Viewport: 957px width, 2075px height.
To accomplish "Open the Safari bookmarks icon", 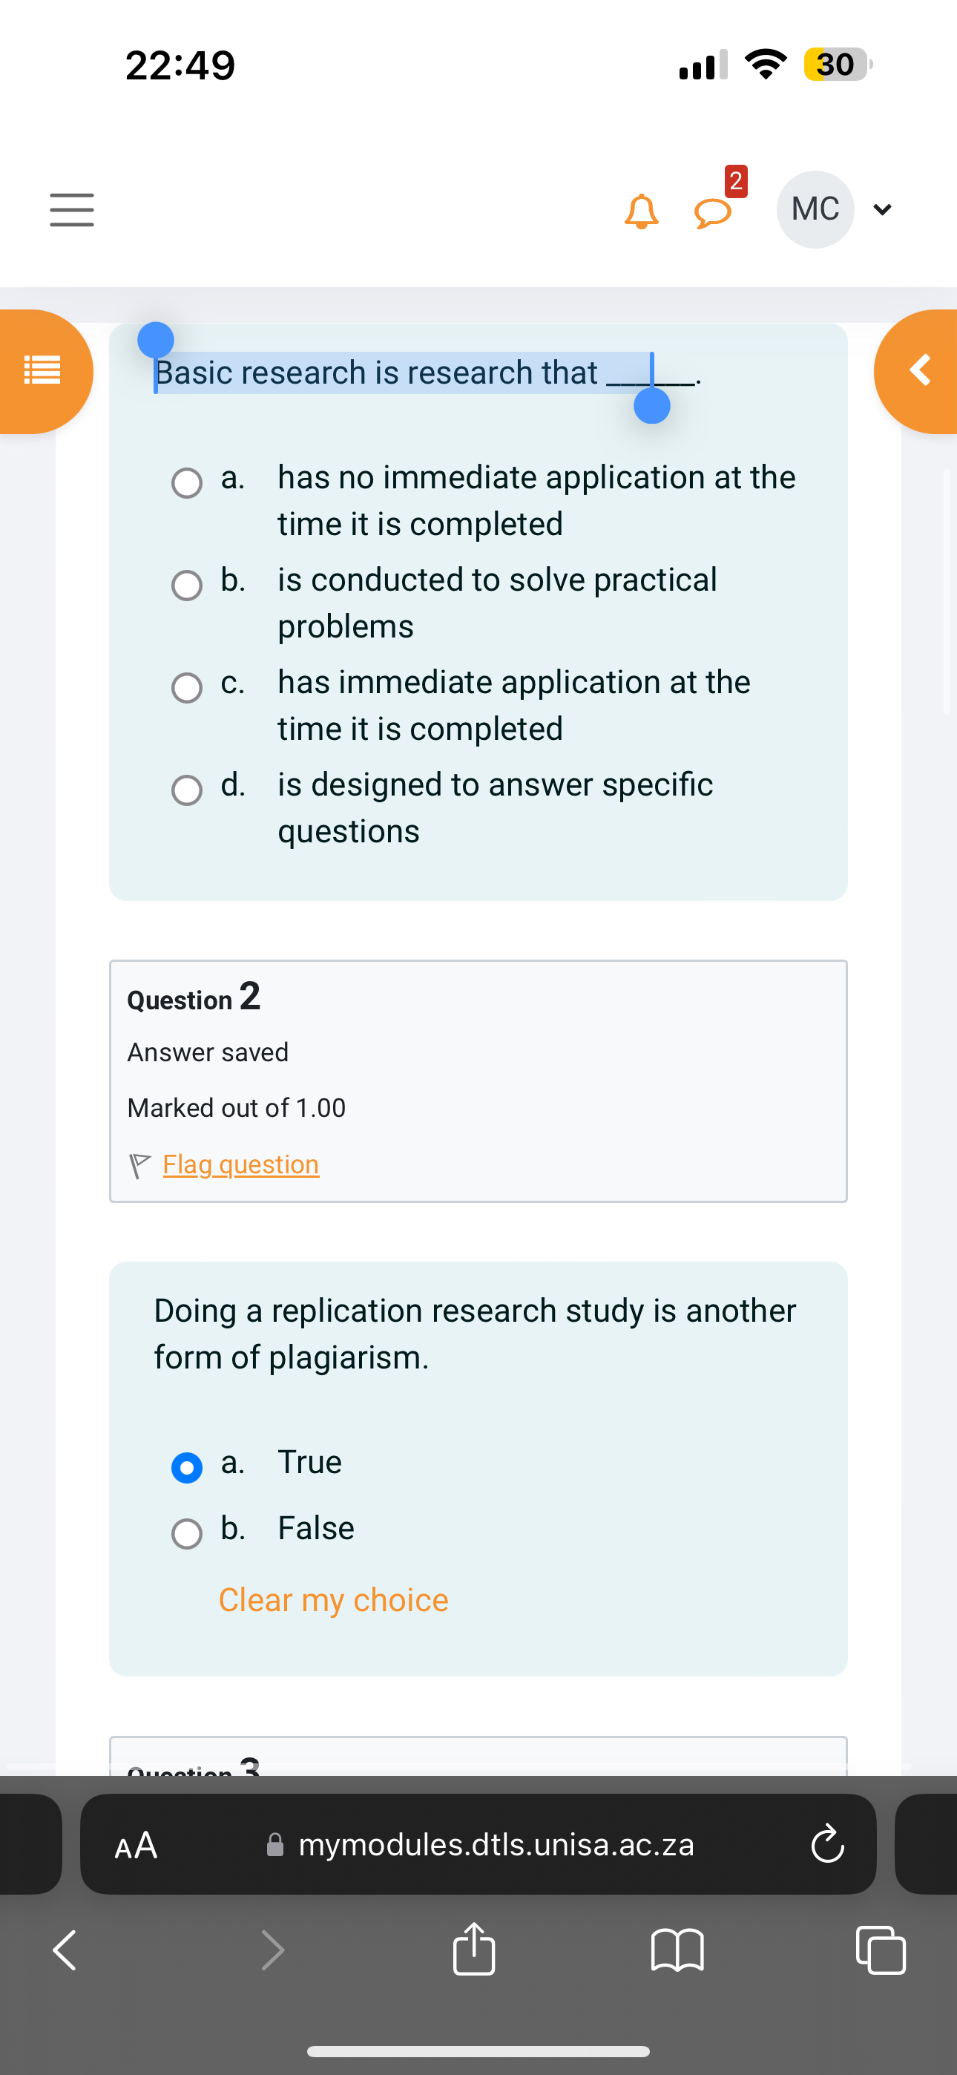I will coord(678,1950).
